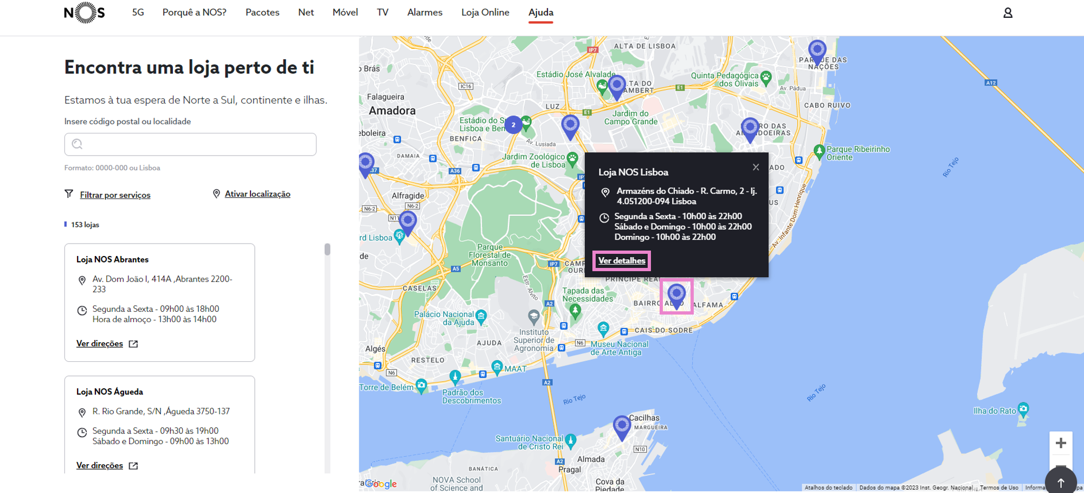Click Termos de Uso map link
The image size is (1084, 493).
(x=999, y=488)
